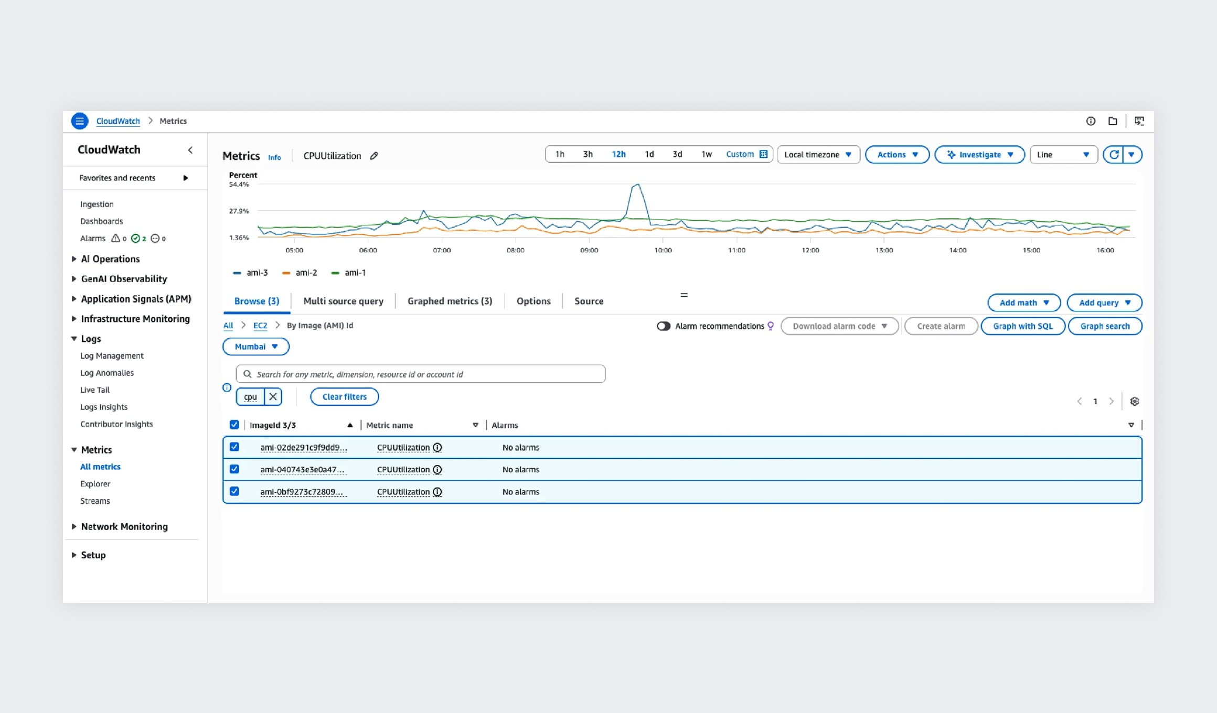Screen dimensions: 1217x713
Task: Click the lightbulb icon beside Alarm recommendations
Action: tap(771, 326)
